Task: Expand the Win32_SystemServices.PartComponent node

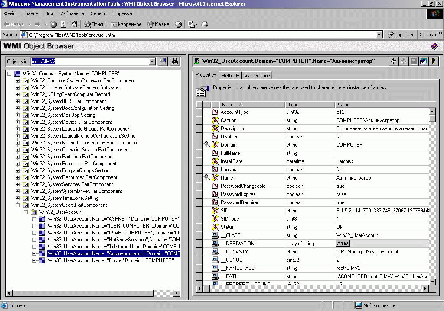Action: (17, 184)
